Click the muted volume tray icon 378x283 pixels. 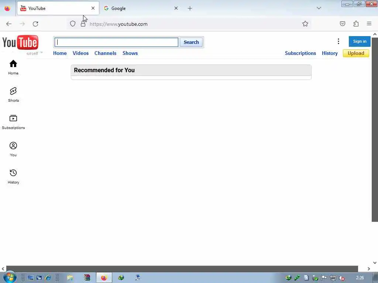pos(342,278)
